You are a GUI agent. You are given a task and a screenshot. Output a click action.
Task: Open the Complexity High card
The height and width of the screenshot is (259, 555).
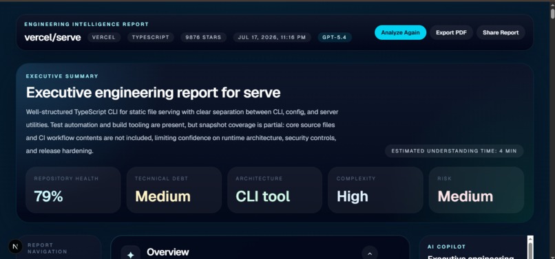point(375,190)
